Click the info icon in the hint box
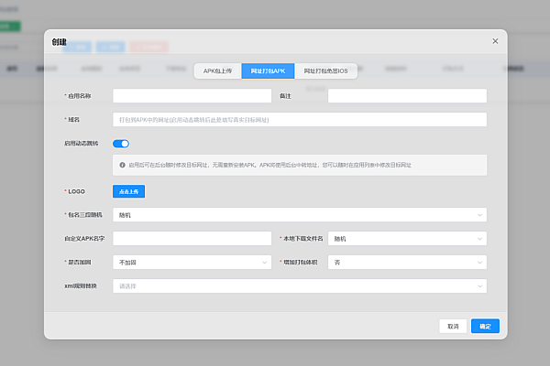Image resolution: width=550 pixels, height=366 pixels. click(123, 165)
